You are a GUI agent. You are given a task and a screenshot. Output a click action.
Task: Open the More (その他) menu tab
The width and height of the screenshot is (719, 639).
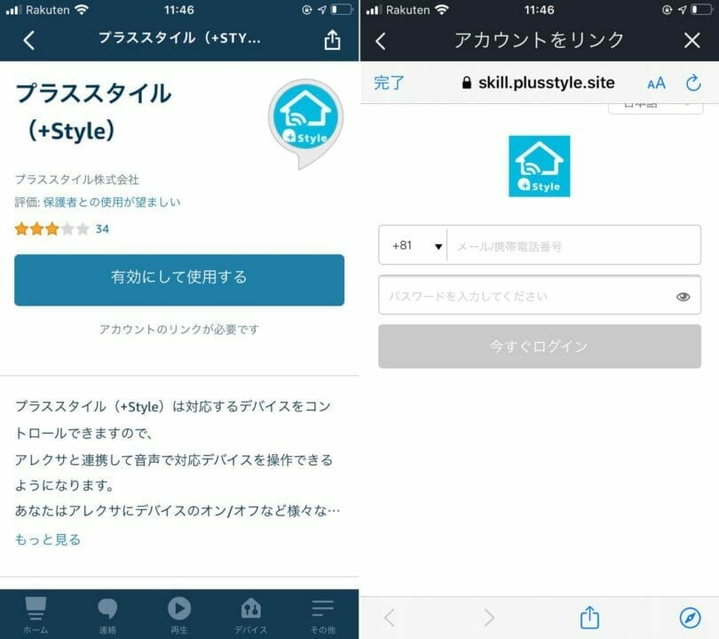323,615
